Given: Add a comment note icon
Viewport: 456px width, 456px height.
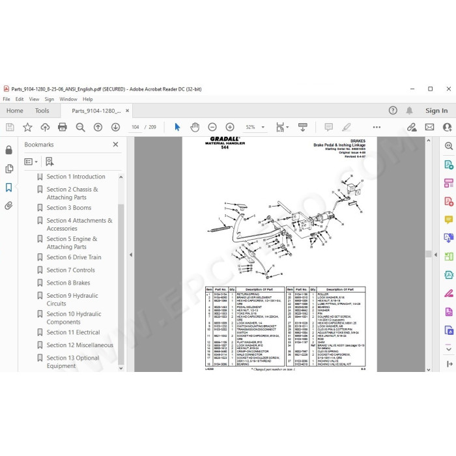Looking at the screenshot, I should coord(328,127).
